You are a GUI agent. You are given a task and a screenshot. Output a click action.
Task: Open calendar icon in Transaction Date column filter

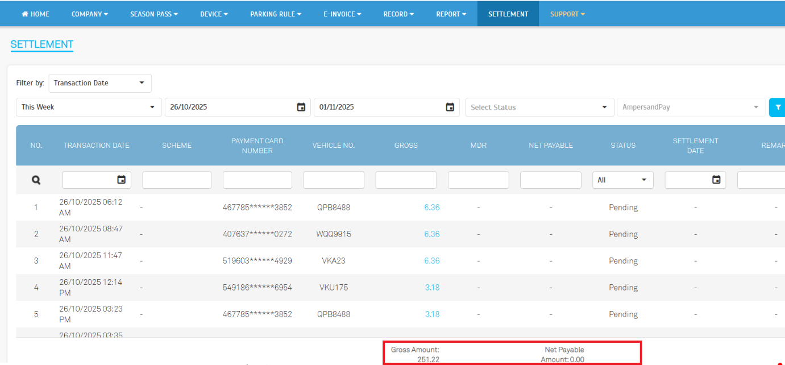point(121,180)
